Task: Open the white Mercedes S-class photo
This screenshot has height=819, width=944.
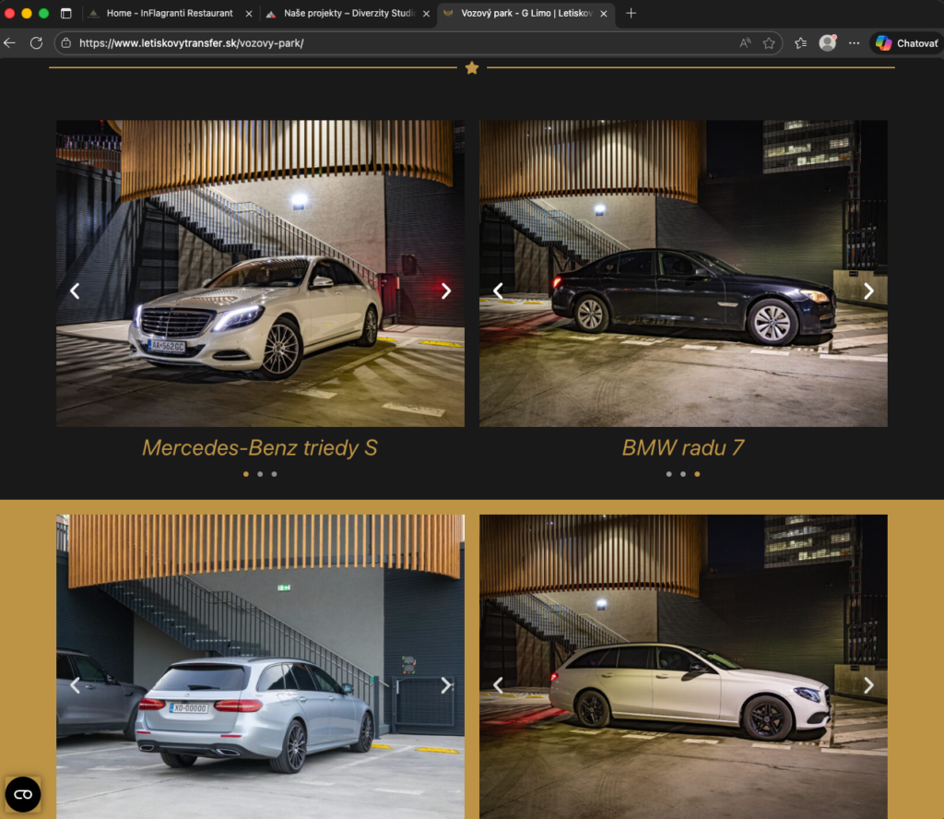Action: tap(260, 273)
